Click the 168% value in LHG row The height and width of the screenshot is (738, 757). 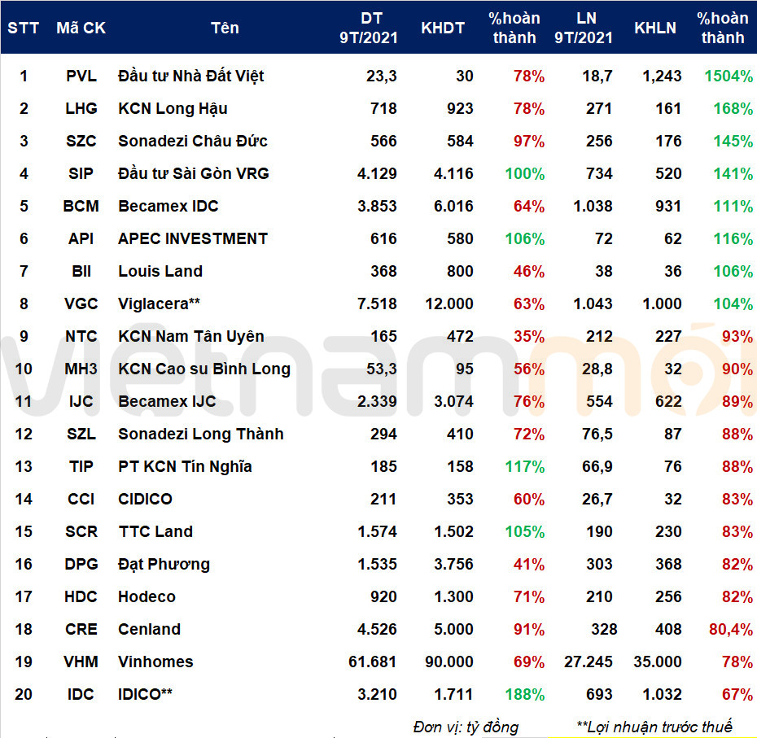coord(733,108)
